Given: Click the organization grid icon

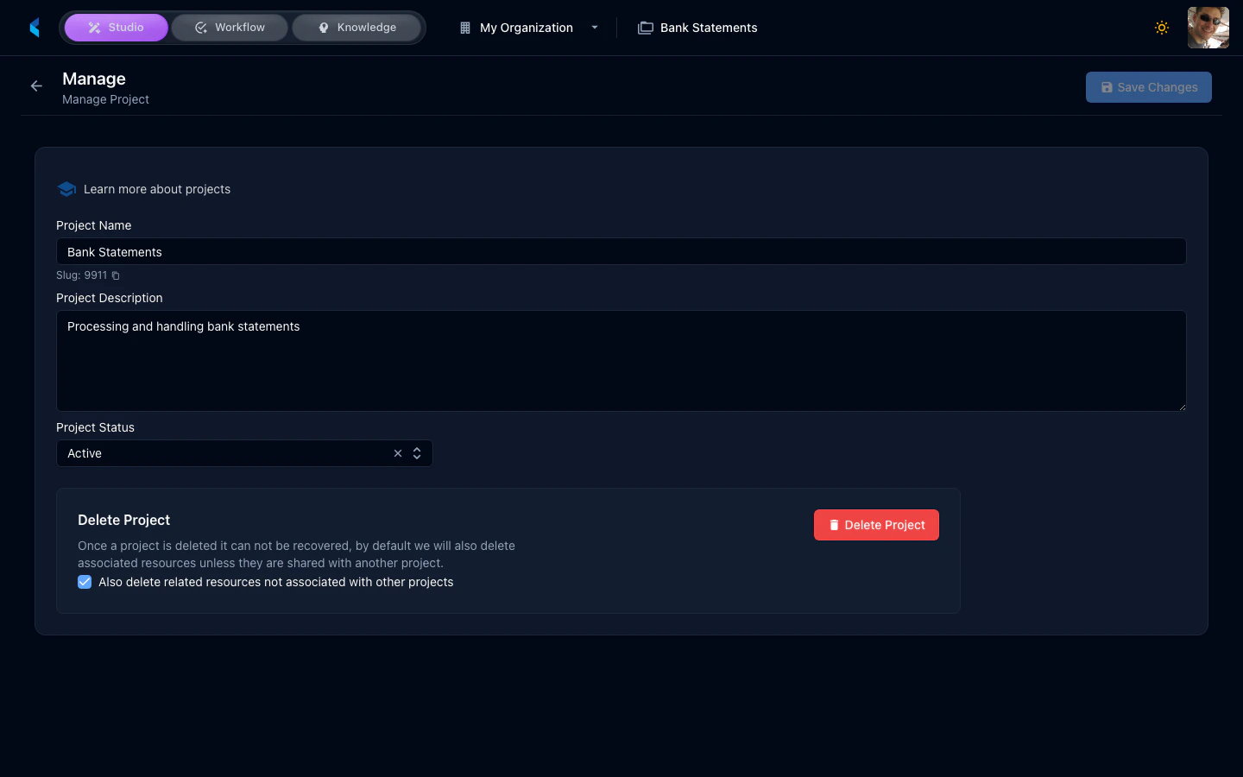Looking at the screenshot, I should [x=464, y=27].
